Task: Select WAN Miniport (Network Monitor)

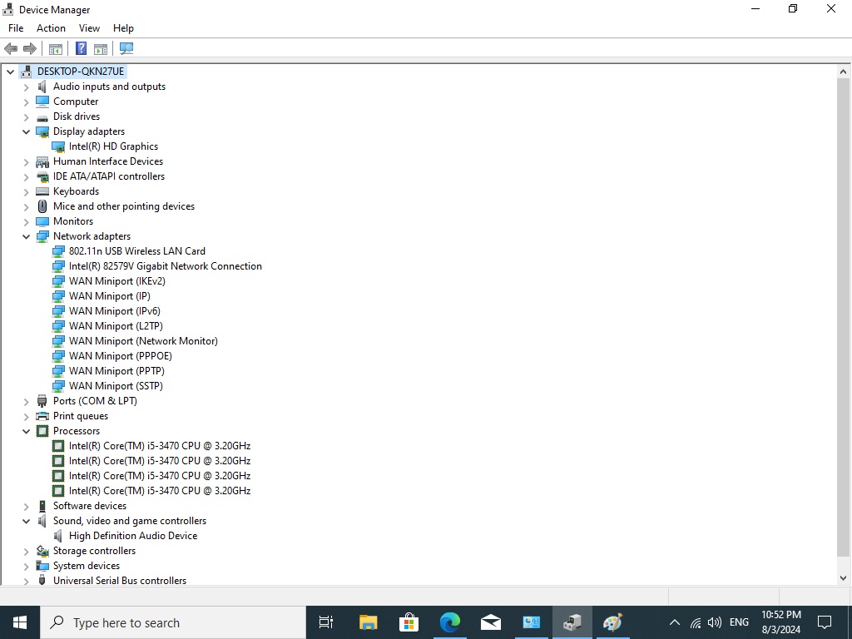Action: [x=143, y=341]
